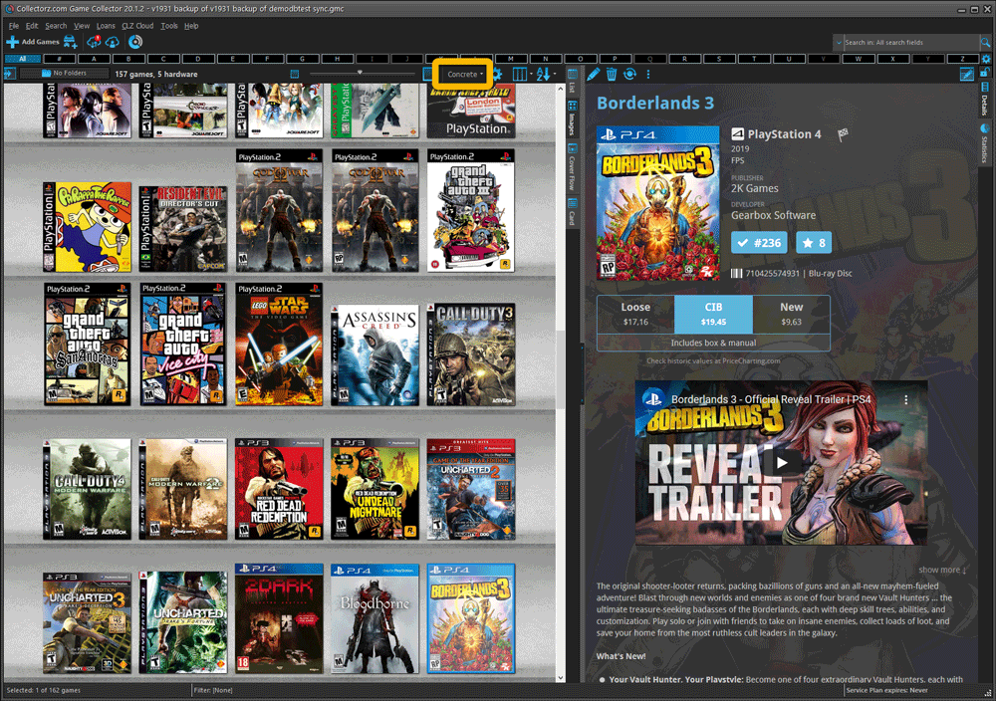Screen dimensions: 996x701
Task: Click the All alphabet filter button
Action: 22,59
